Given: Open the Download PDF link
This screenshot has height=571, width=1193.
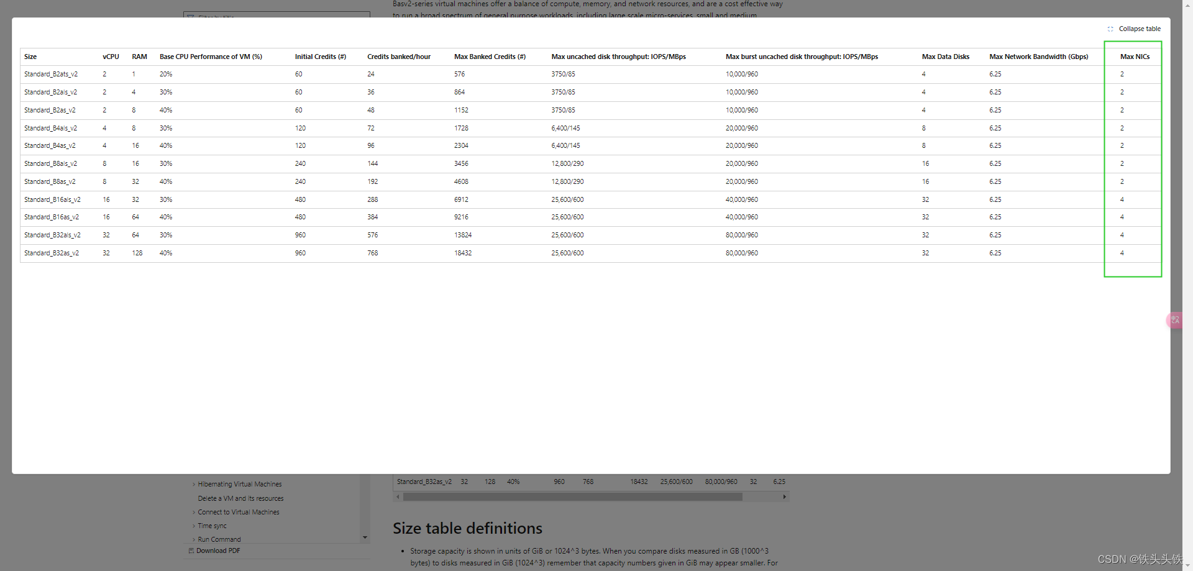Looking at the screenshot, I should point(218,550).
